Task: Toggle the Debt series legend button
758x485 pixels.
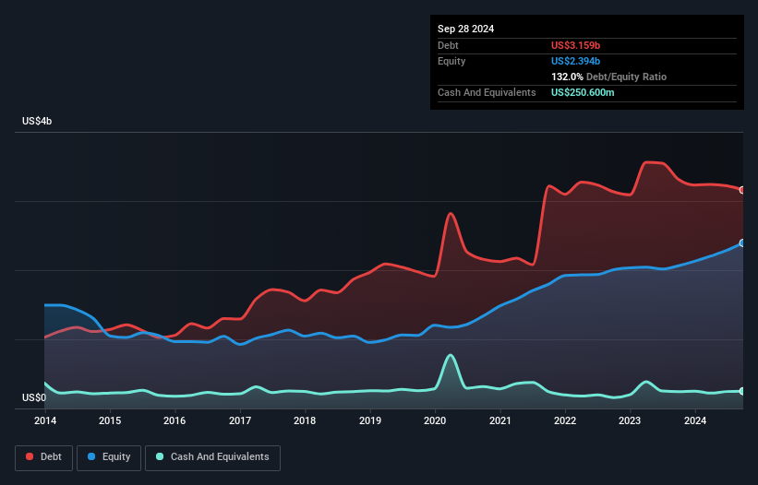Action: point(44,457)
